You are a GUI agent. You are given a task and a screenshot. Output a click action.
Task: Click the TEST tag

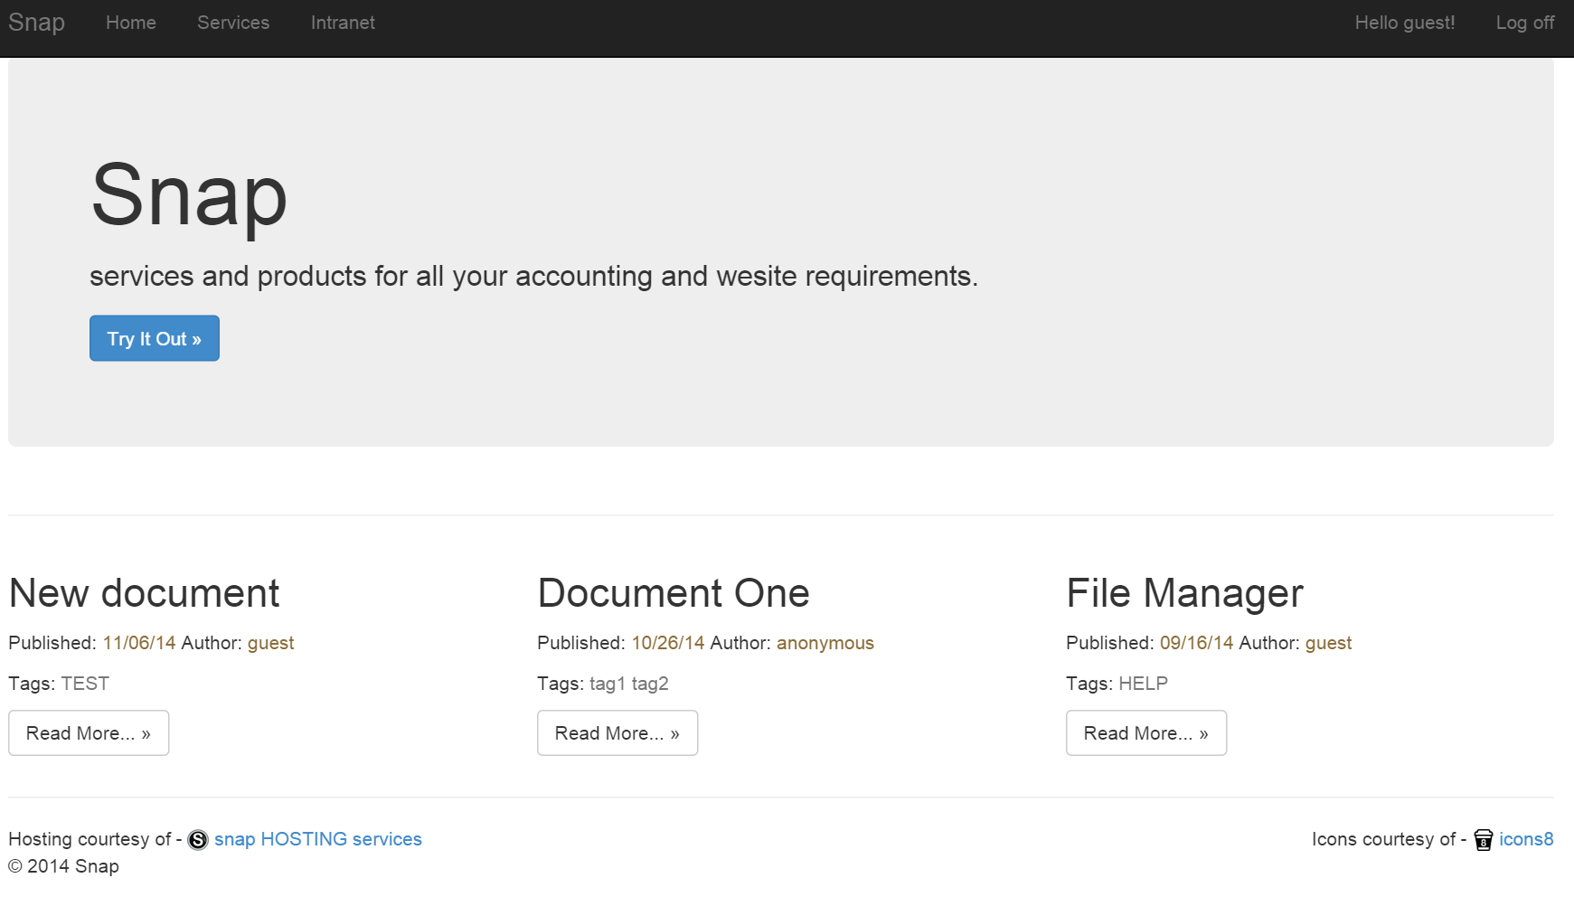point(85,684)
